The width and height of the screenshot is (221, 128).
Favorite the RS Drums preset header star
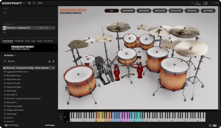53,68
